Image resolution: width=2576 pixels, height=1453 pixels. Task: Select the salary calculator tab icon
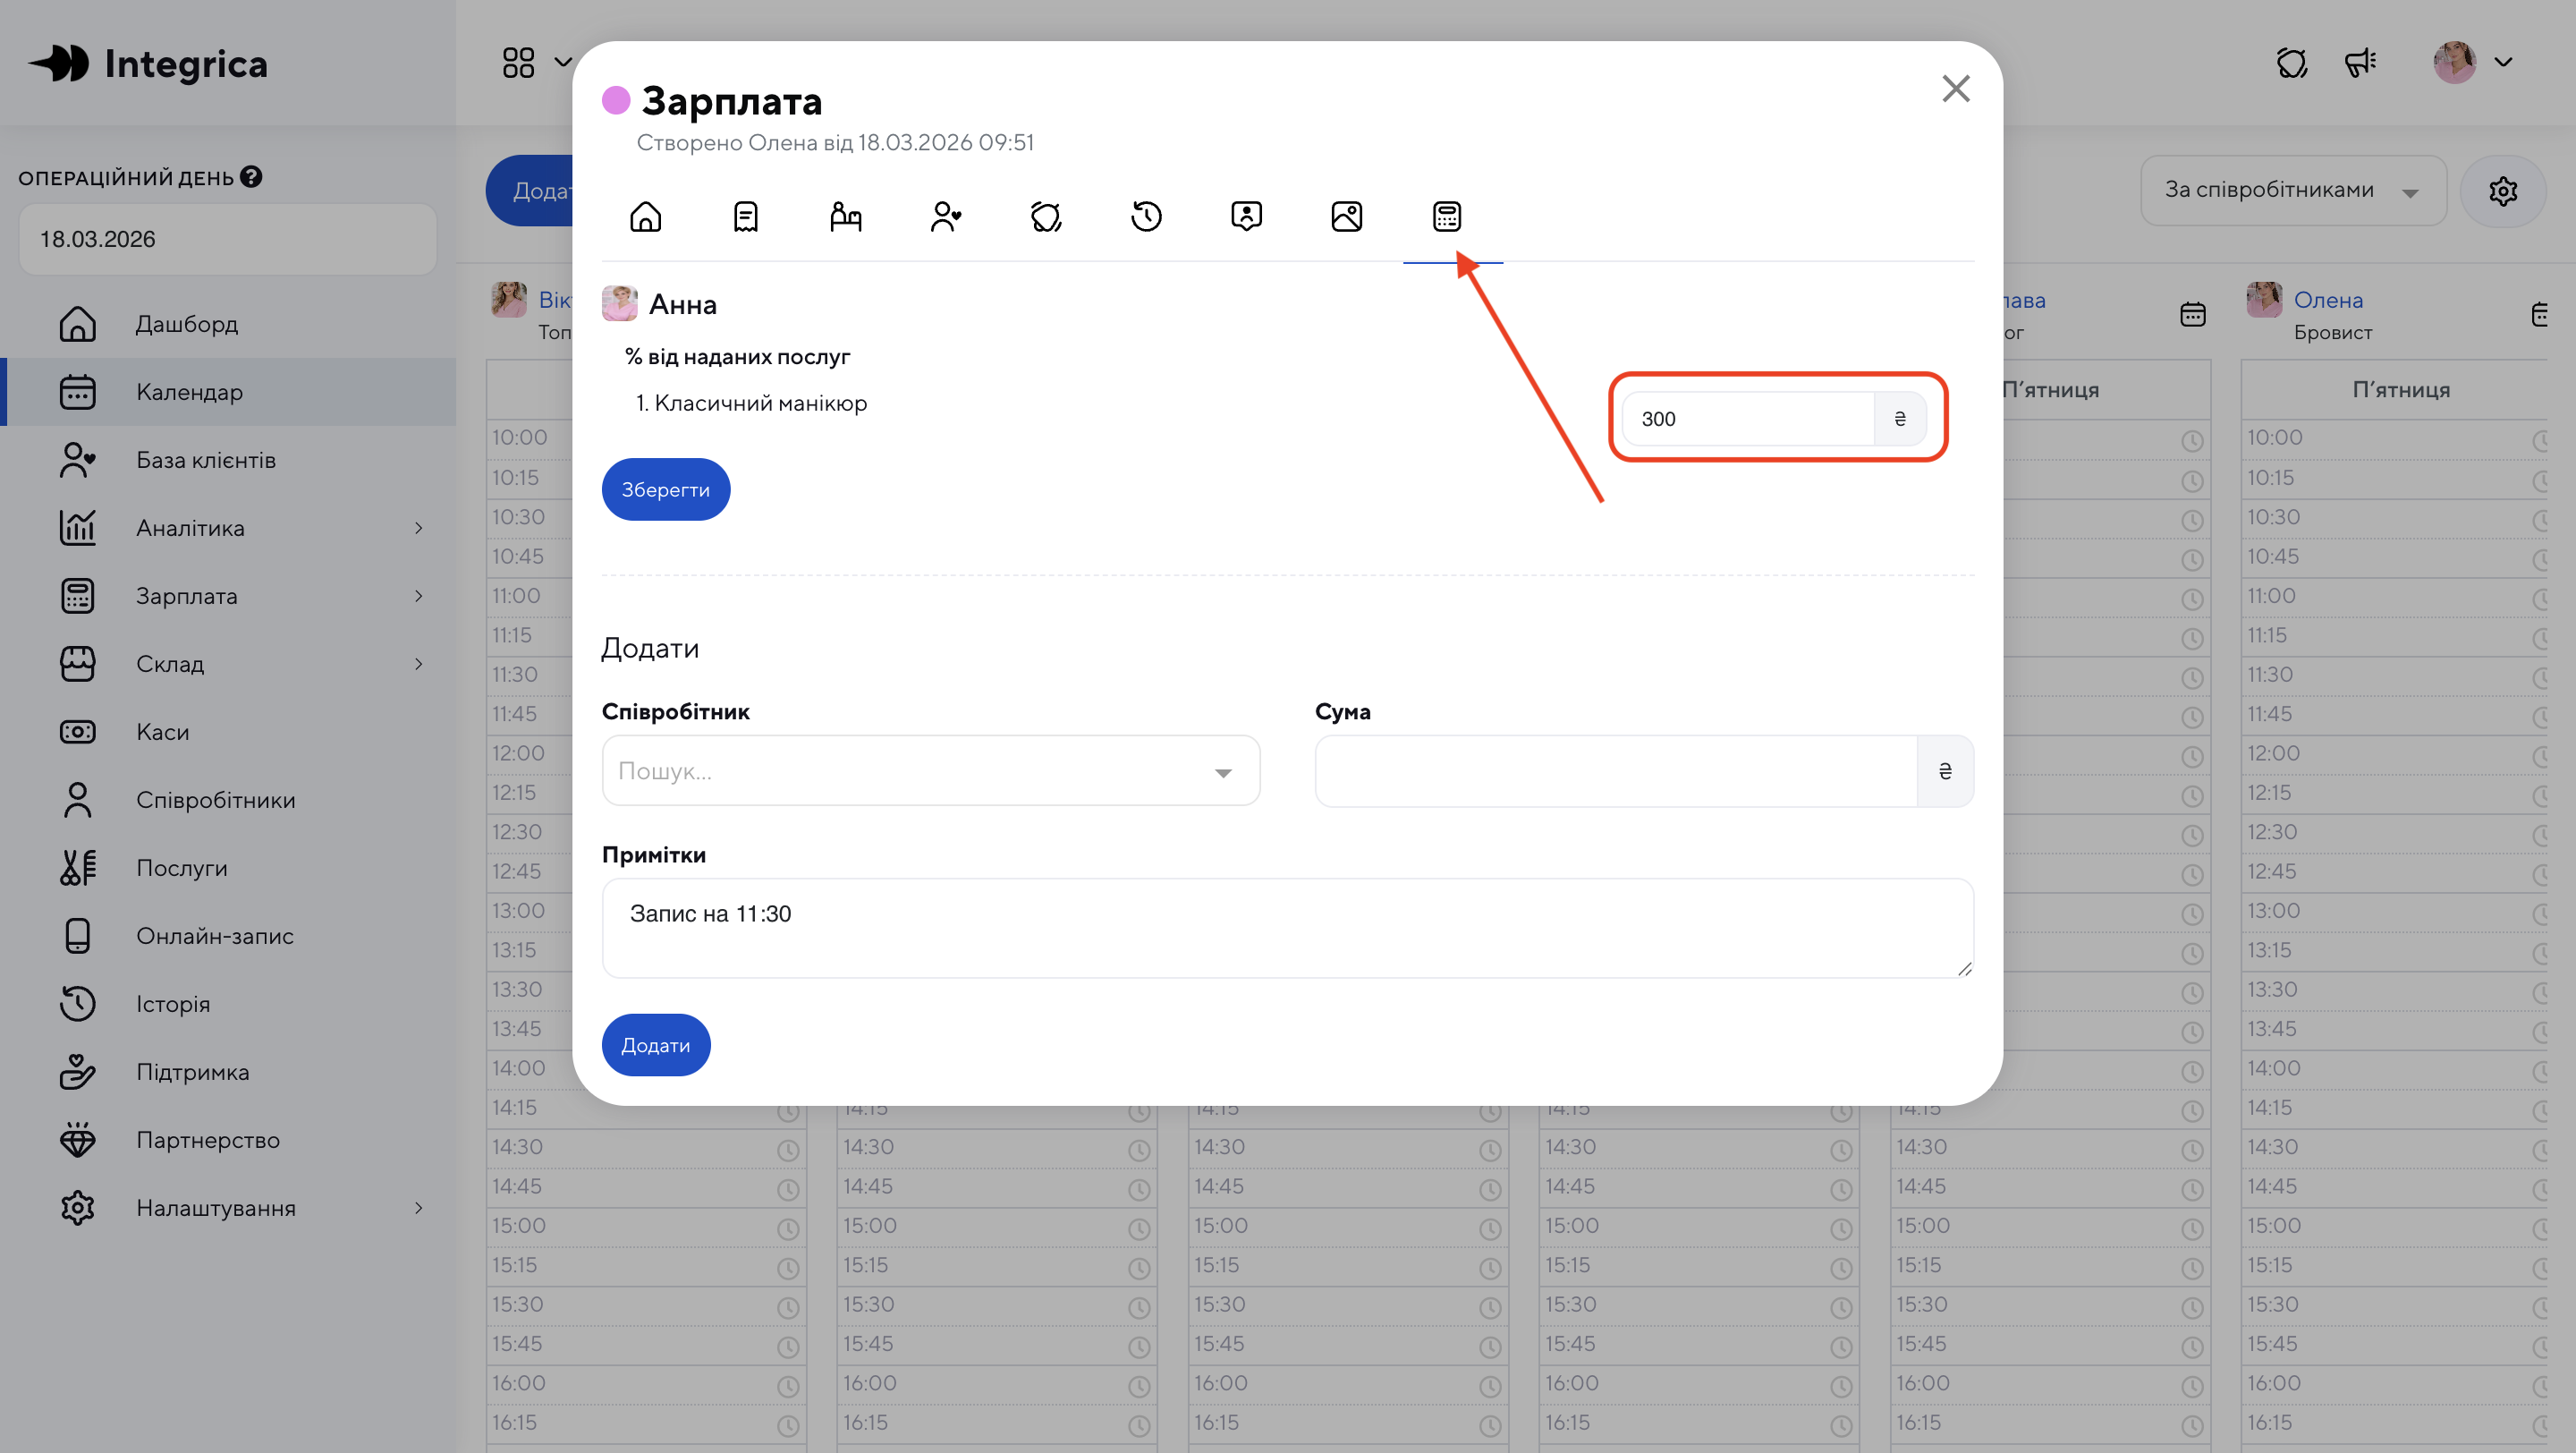(x=1446, y=216)
